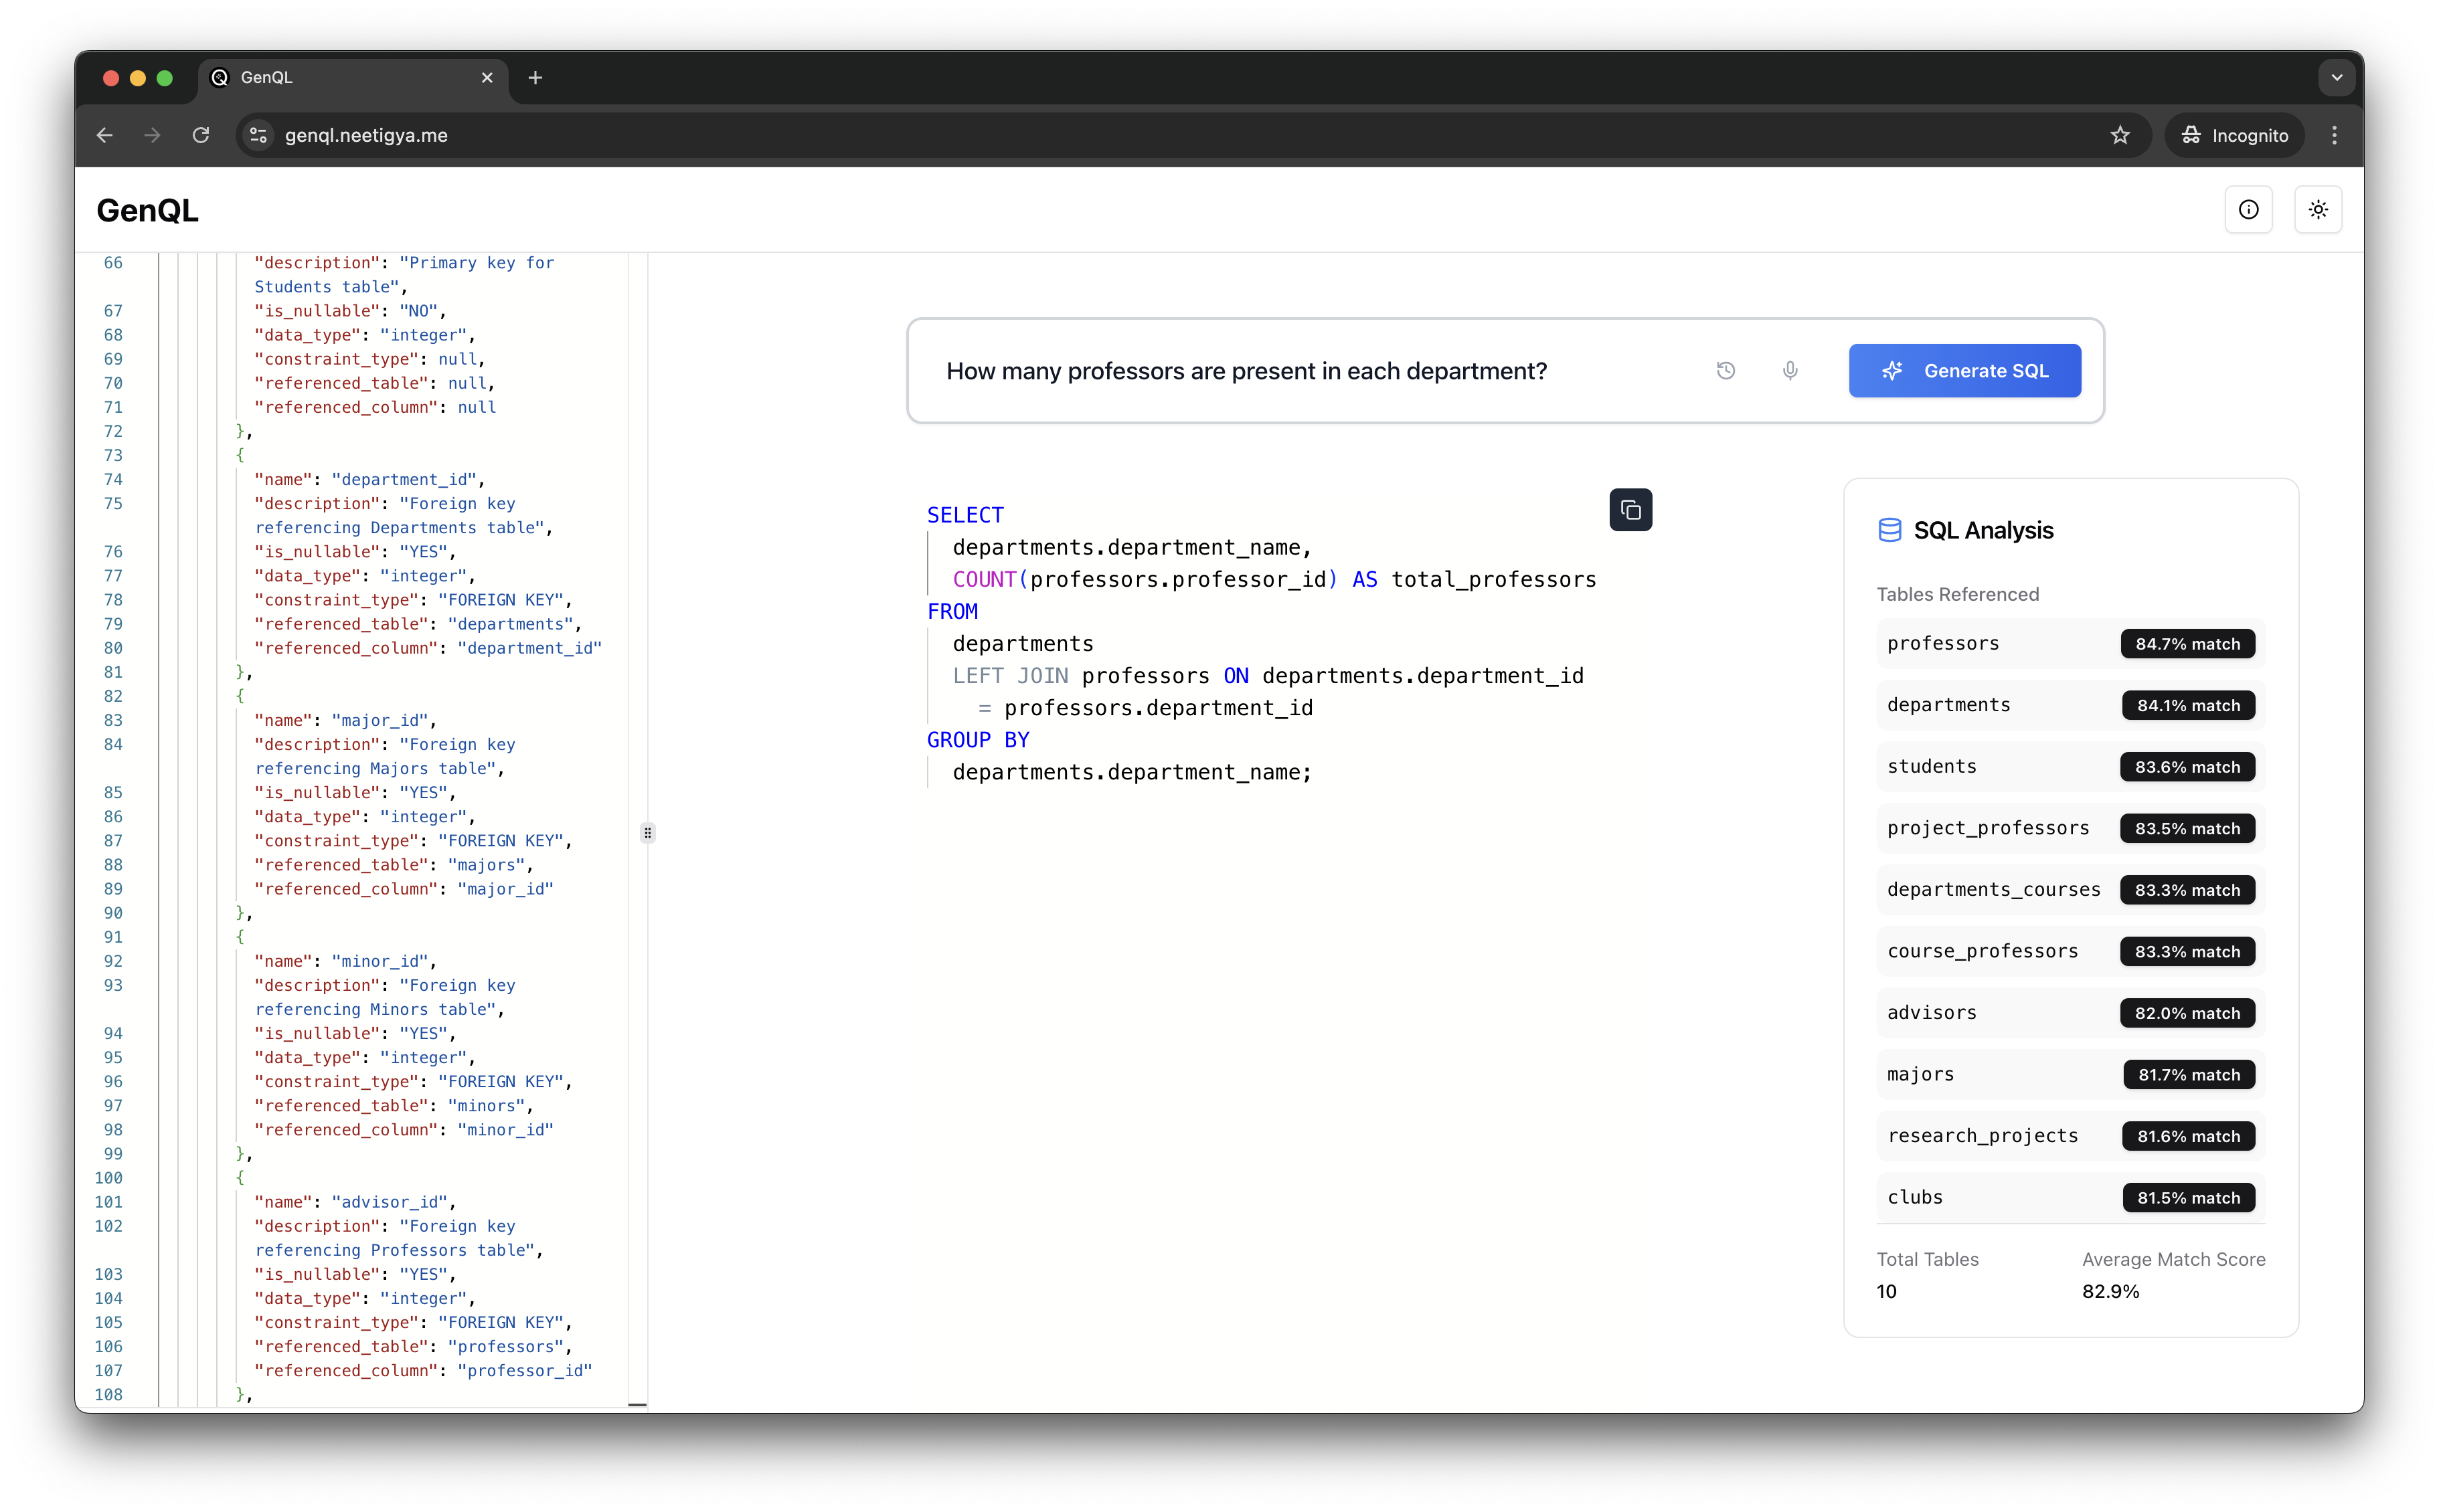2439x1512 pixels.
Task: Click the Generate SQL button
Action: (1964, 371)
